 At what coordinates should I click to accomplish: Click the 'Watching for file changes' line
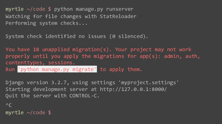pos(71,17)
